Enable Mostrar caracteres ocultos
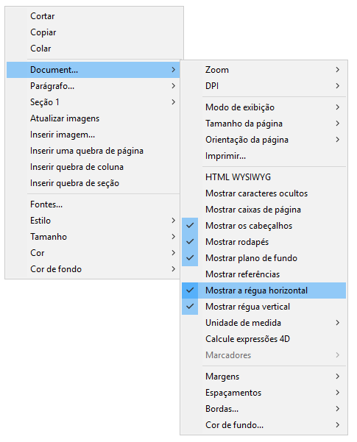Viewport: 357px width, 442px height. [x=264, y=193]
